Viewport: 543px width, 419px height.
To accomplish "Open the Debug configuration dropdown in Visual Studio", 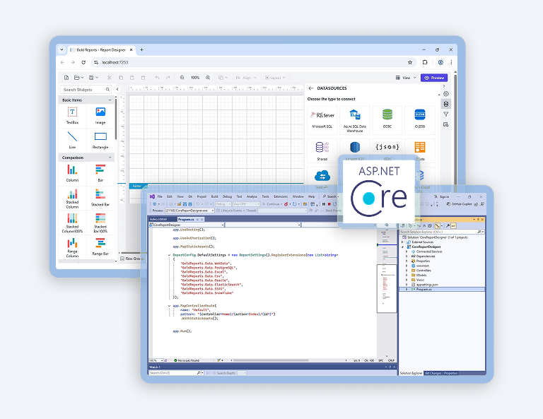I will (x=223, y=204).
